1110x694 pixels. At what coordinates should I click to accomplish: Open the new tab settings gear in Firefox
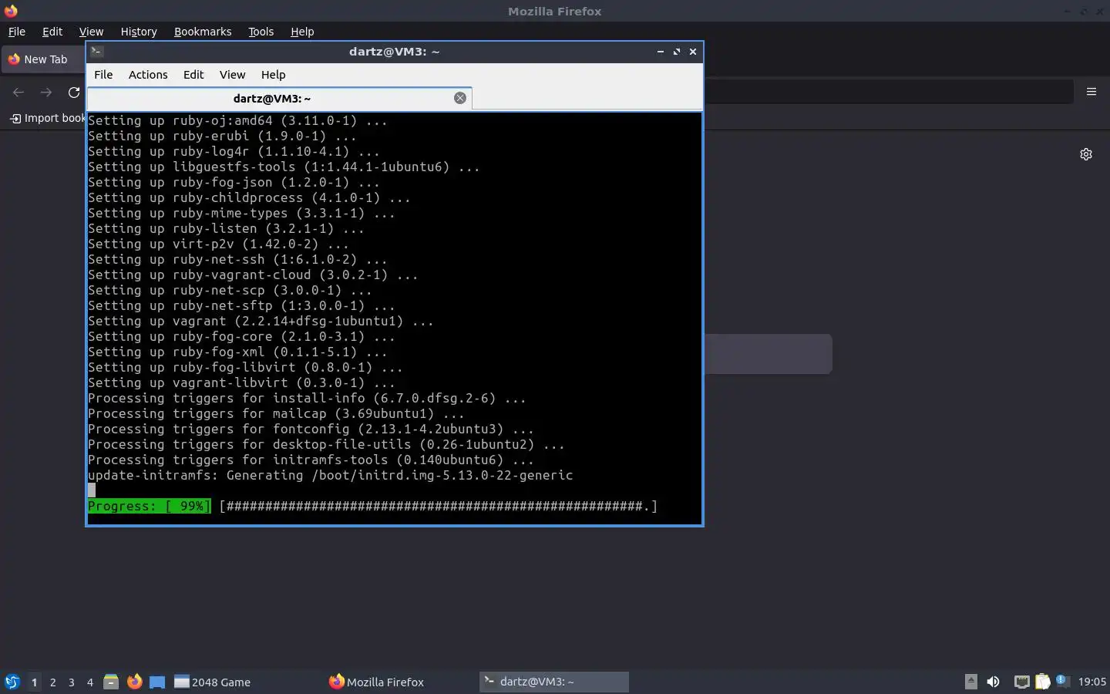tap(1086, 154)
